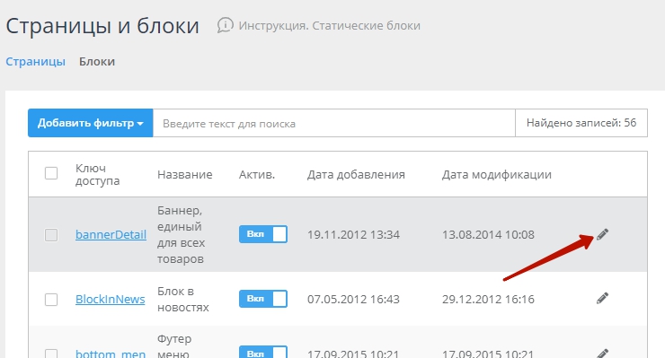Click date '29.12.2012 16:16' cell

click(x=488, y=299)
